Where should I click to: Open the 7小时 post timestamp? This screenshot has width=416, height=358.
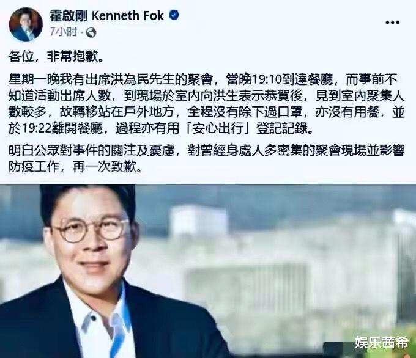coord(64,32)
